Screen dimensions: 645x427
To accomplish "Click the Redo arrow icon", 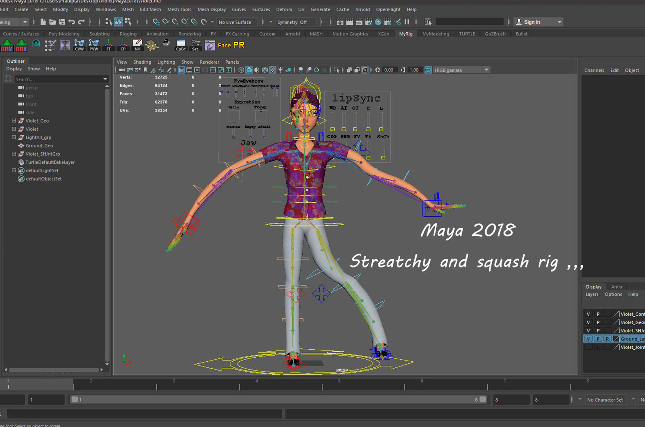I will pyautogui.click(x=81, y=22).
